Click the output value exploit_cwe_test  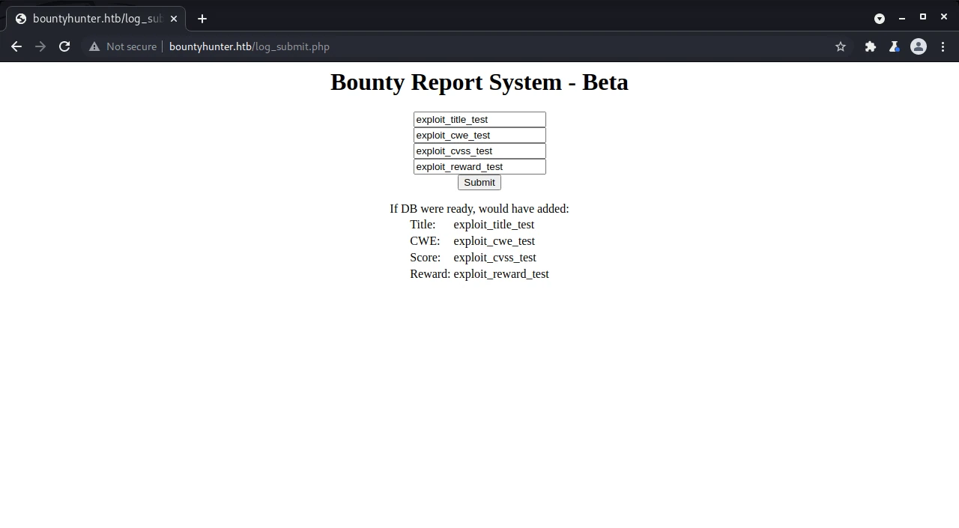(x=494, y=241)
